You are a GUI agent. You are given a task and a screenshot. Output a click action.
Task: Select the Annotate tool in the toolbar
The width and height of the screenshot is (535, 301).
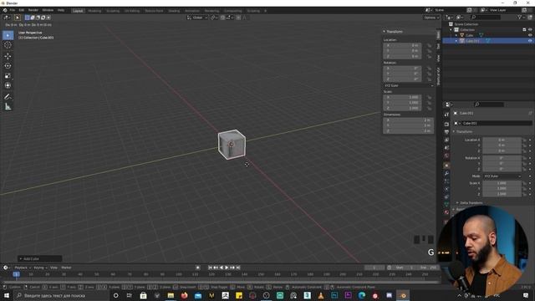coord(8,97)
